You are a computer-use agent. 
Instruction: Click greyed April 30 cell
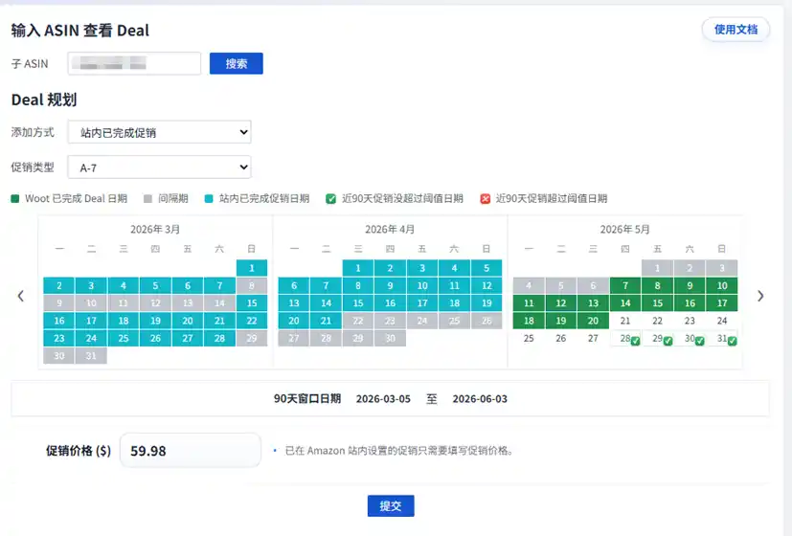390,338
